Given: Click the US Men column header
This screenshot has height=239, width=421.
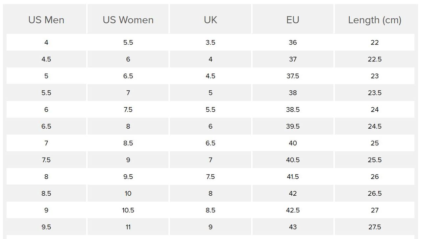Looking at the screenshot, I should 46,20.
